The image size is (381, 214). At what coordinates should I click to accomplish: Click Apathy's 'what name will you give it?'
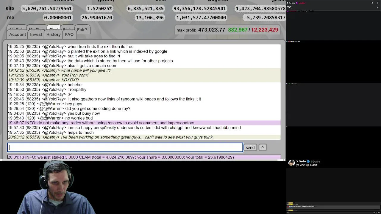coord(144,70)
